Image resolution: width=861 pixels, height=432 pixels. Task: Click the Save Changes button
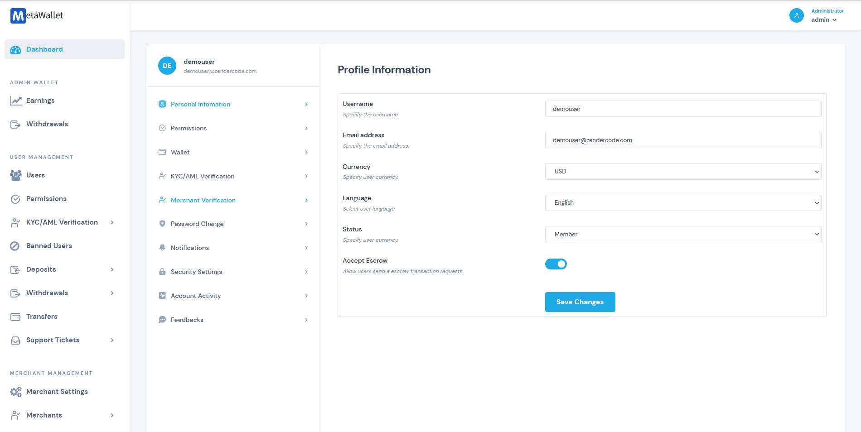pyautogui.click(x=580, y=302)
